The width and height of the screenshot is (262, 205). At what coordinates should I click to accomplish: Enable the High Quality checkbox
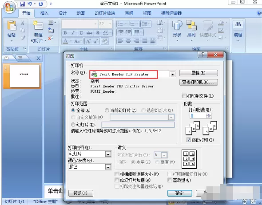(170, 180)
